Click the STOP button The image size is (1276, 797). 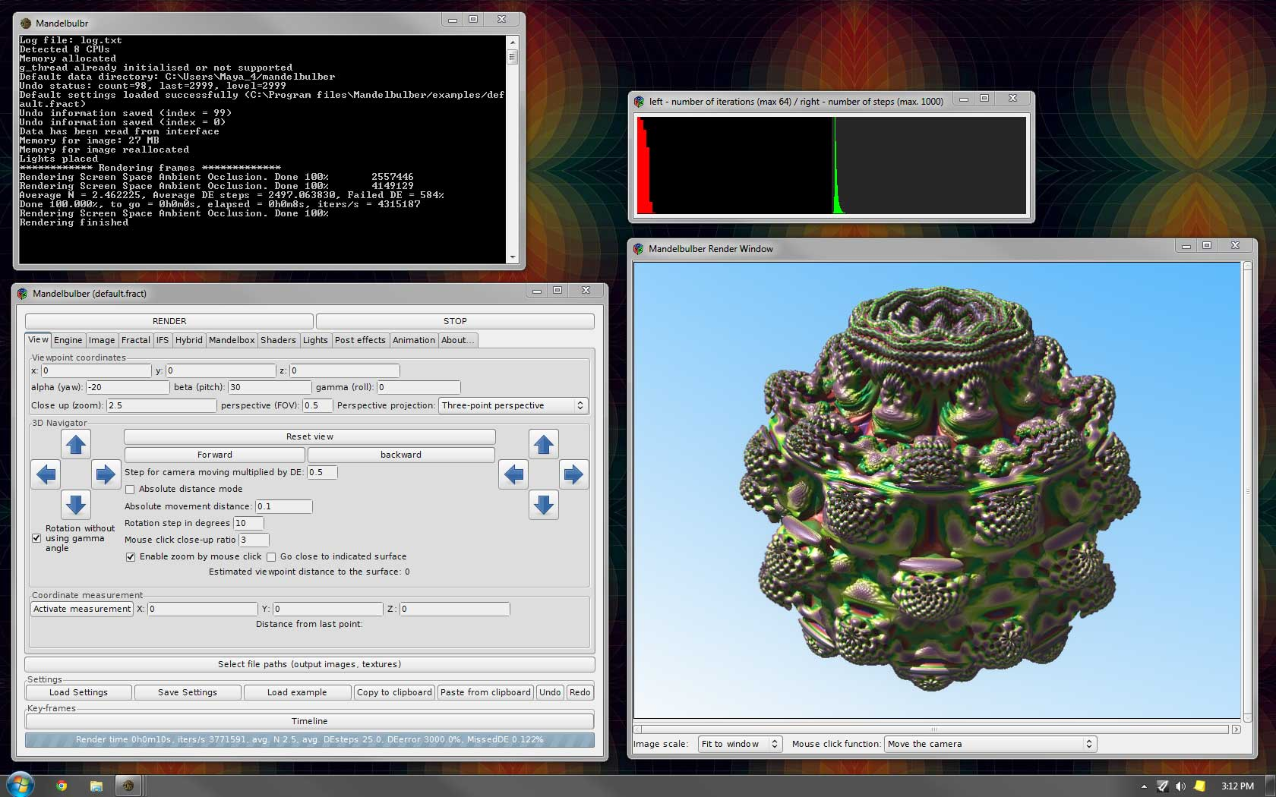455,321
